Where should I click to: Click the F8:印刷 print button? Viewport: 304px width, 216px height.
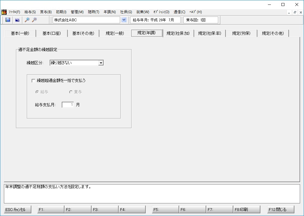tap(247, 209)
